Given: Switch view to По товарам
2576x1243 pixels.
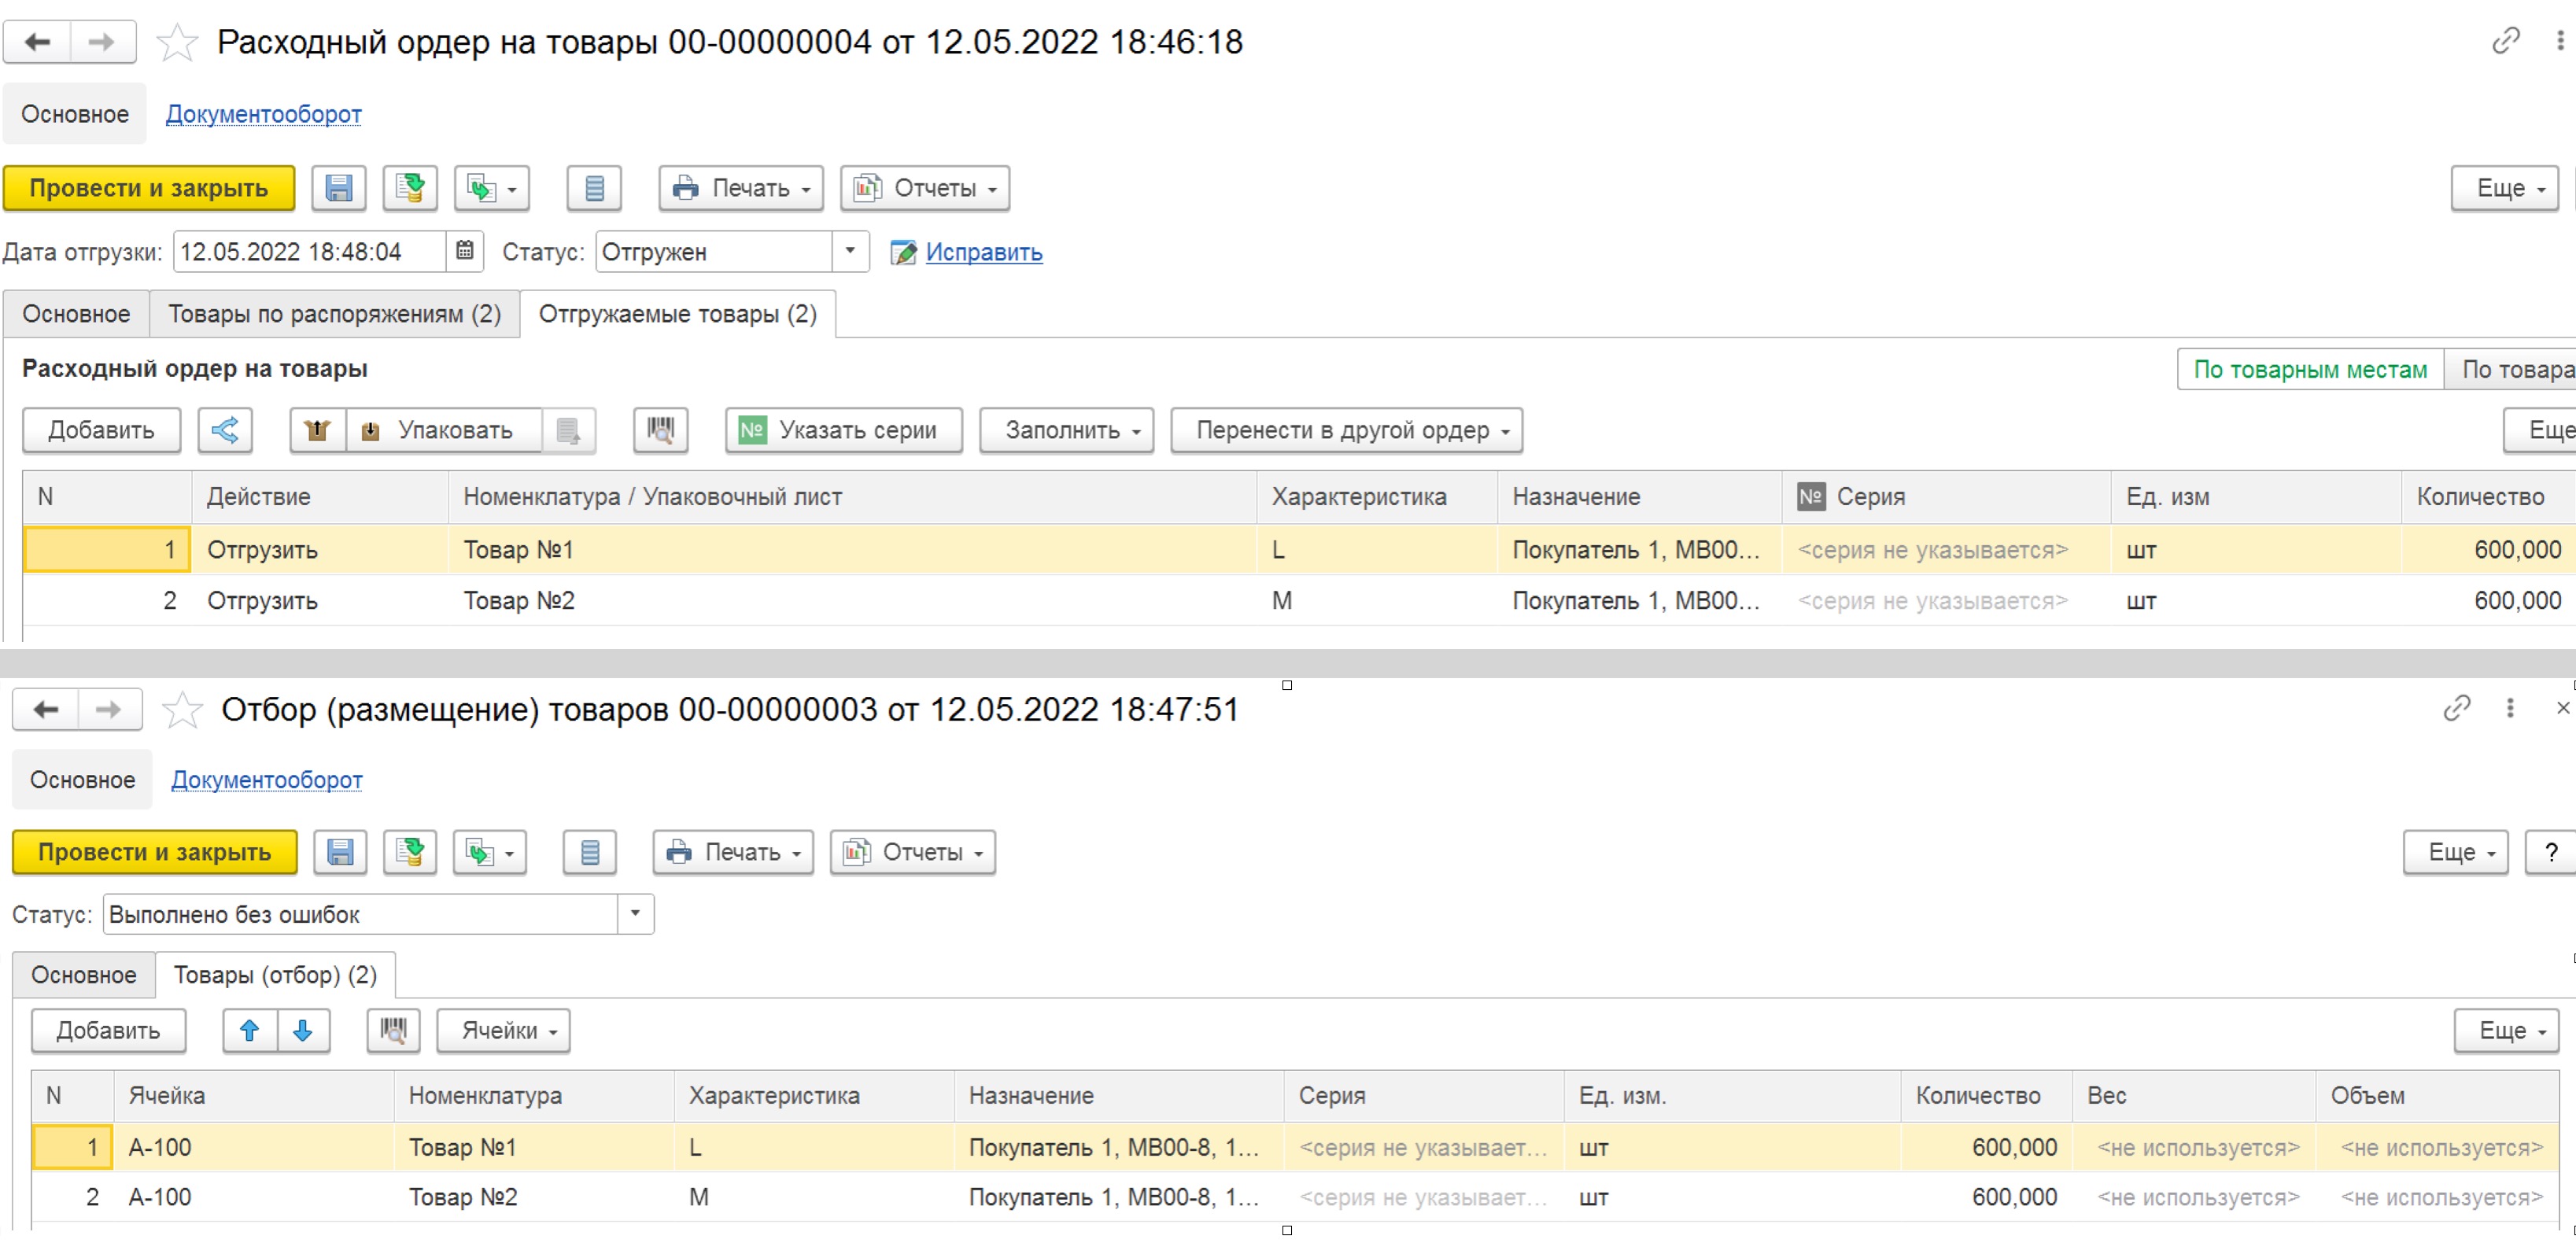Looking at the screenshot, I should pos(2510,370).
